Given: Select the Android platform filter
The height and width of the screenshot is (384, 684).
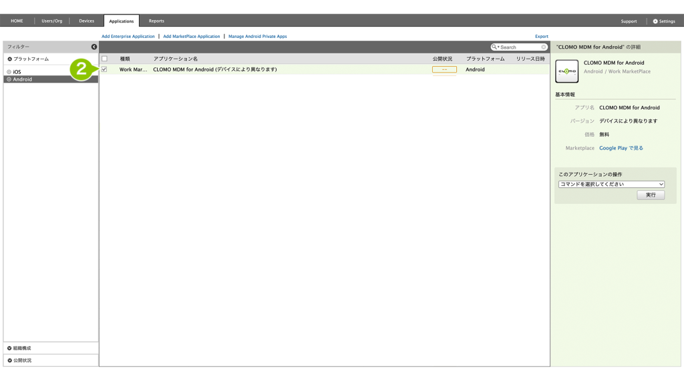Looking at the screenshot, I should 51,79.
